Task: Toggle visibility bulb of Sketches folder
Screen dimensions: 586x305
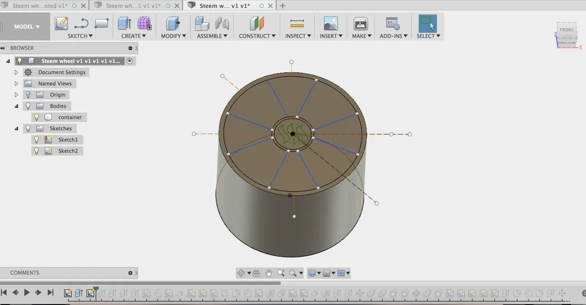Action: (28, 128)
